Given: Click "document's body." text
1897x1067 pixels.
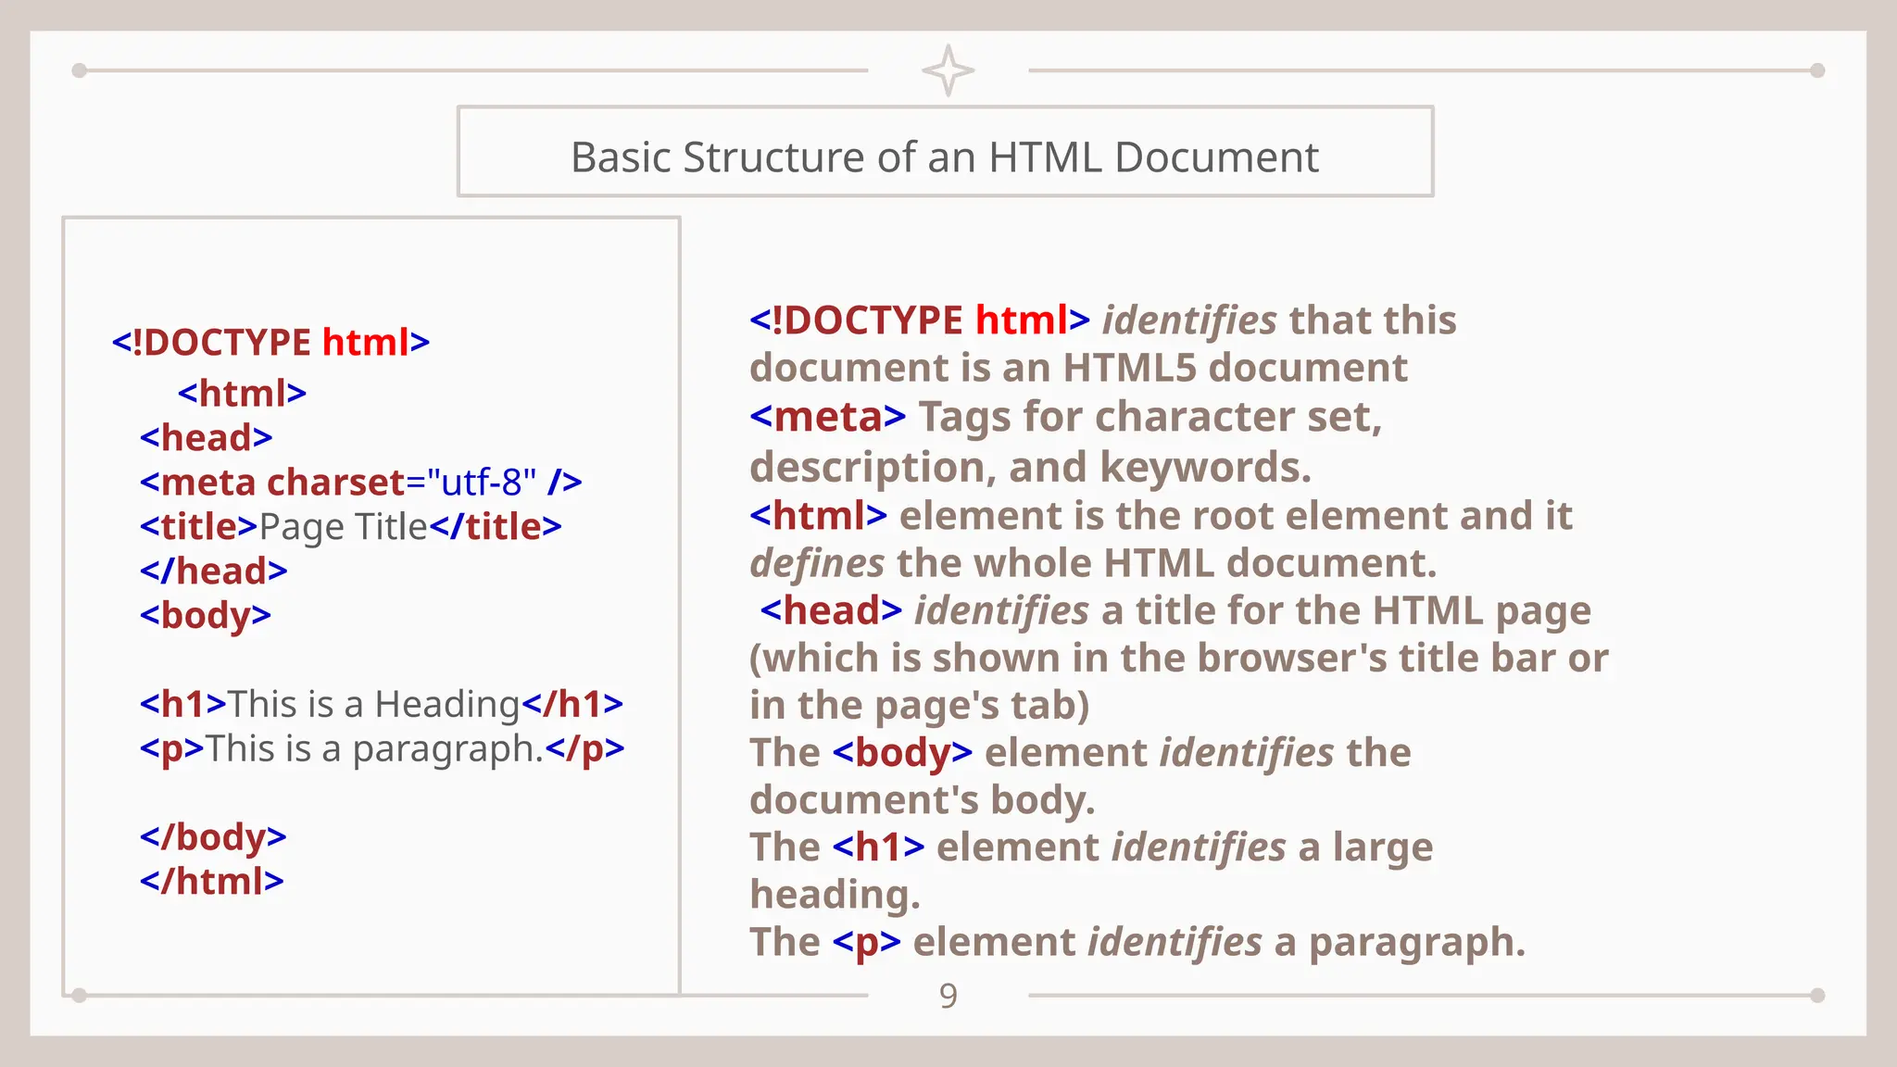Looking at the screenshot, I should click(922, 800).
